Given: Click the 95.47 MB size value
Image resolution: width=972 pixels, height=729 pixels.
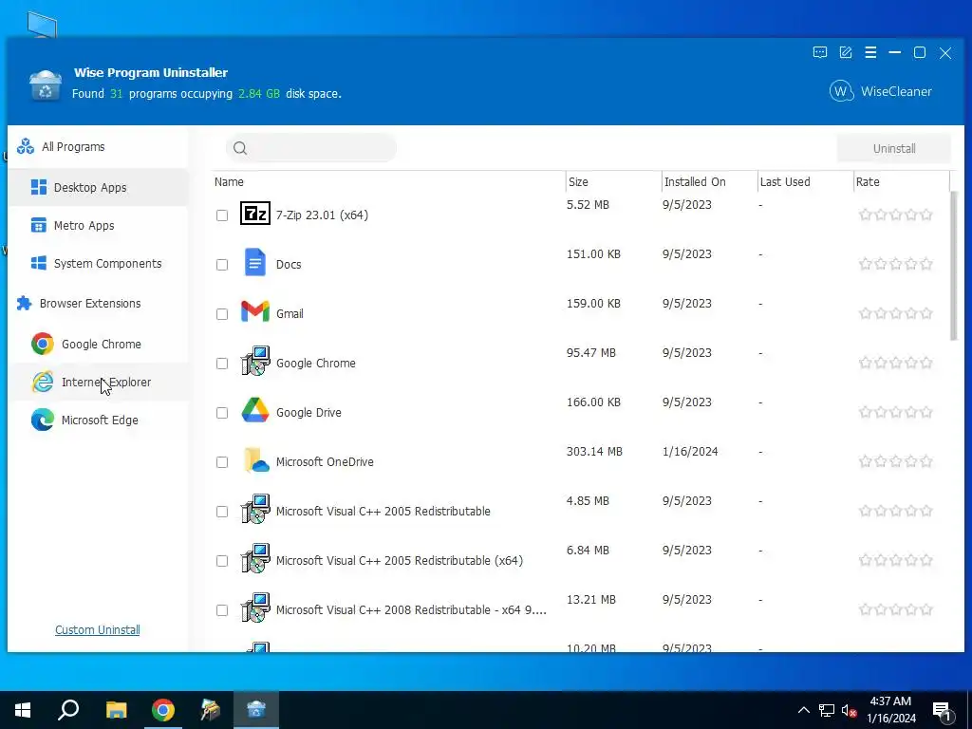Looking at the screenshot, I should 591,353.
